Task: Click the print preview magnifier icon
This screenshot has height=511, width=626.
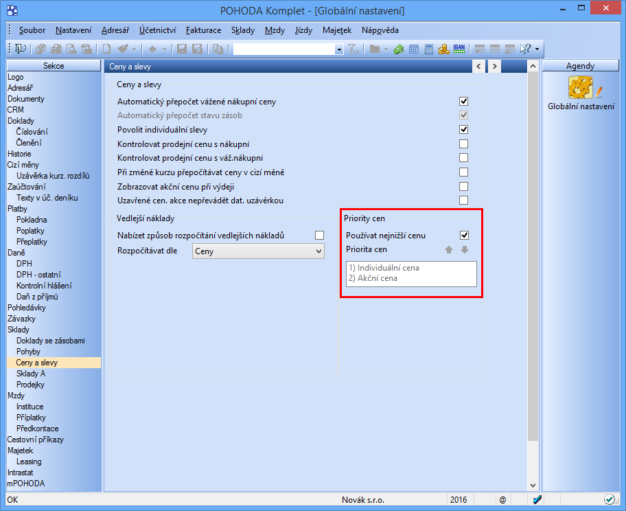Action: click(x=71, y=49)
